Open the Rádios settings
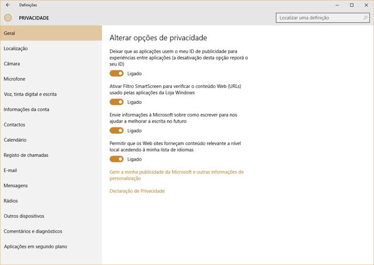This screenshot has width=374, height=265. click(51, 200)
